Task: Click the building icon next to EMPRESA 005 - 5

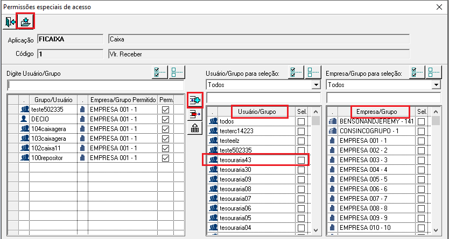Action: click(x=333, y=179)
